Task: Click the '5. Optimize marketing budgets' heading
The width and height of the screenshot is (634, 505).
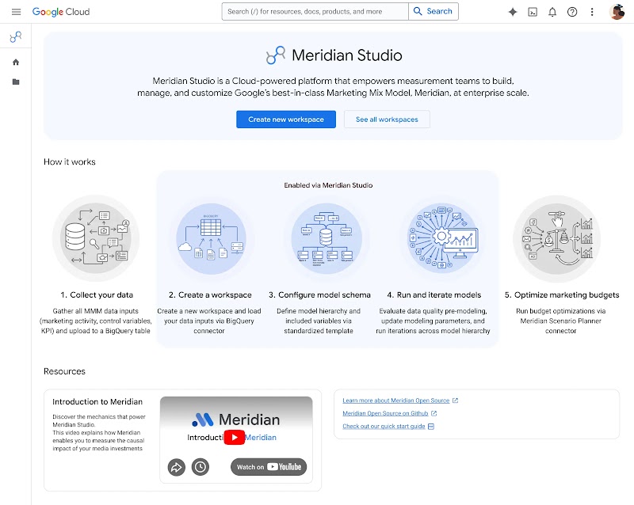Action: click(x=562, y=295)
